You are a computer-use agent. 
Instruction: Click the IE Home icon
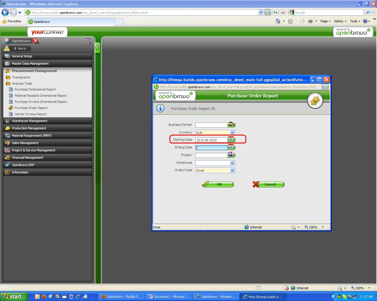(x=278, y=21)
